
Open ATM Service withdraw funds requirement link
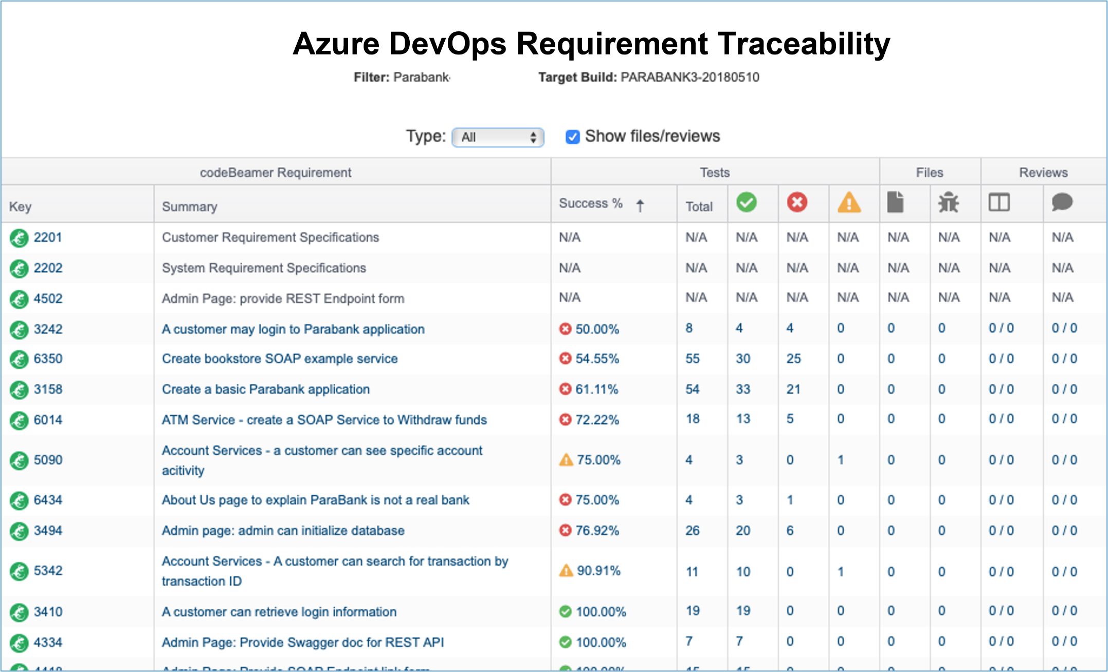point(324,420)
